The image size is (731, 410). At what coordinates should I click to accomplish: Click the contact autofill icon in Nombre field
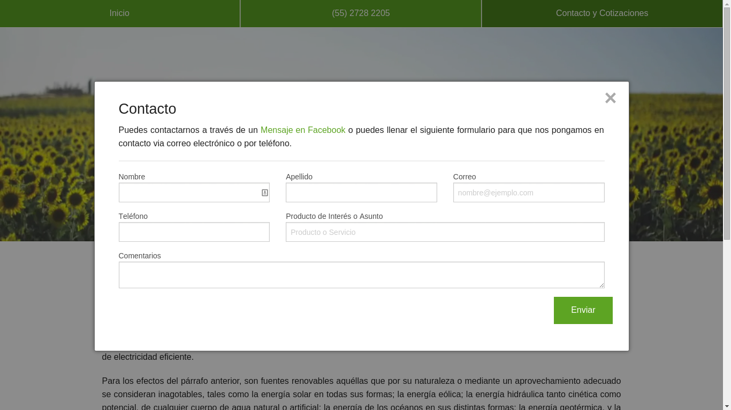click(264, 193)
